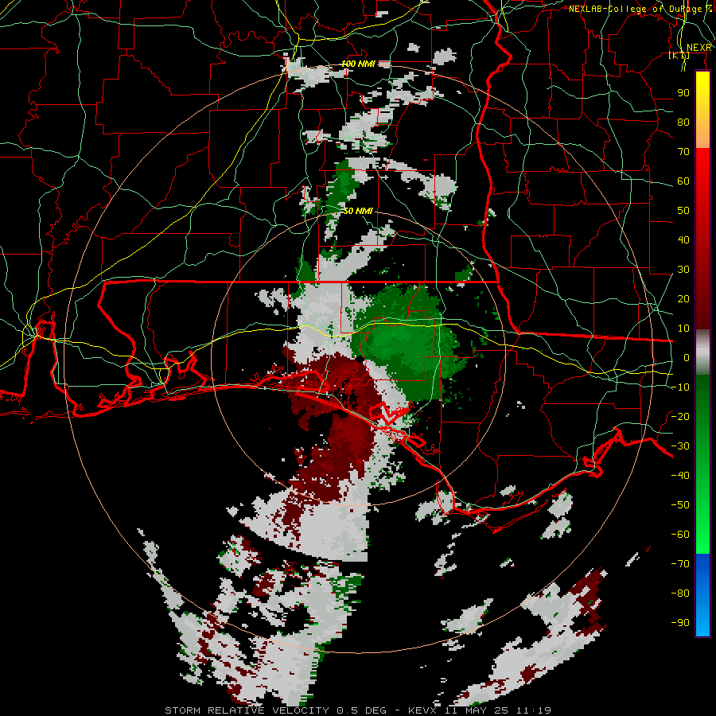Click the 80 value on velocity scale
The width and height of the screenshot is (716, 716).
tap(683, 122)
